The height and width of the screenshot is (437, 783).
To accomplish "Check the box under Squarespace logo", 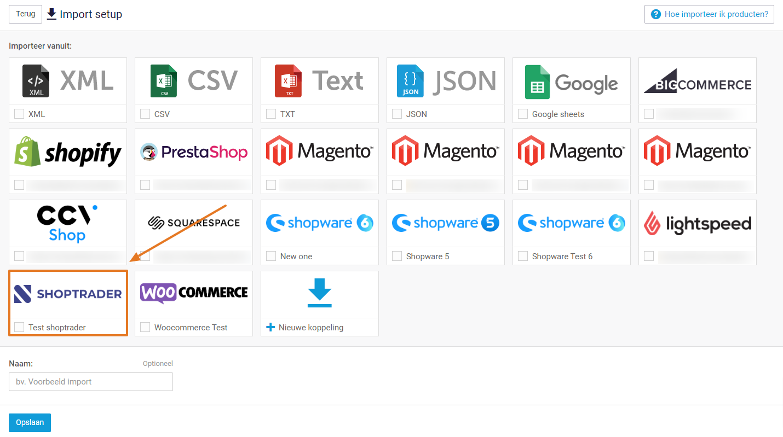I will pos(145,256).
